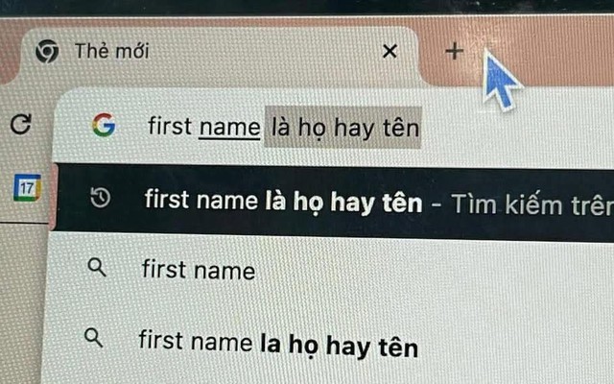614x384 pixels.
Task: Open a new tab with plus button
Action: click(454, 51)
